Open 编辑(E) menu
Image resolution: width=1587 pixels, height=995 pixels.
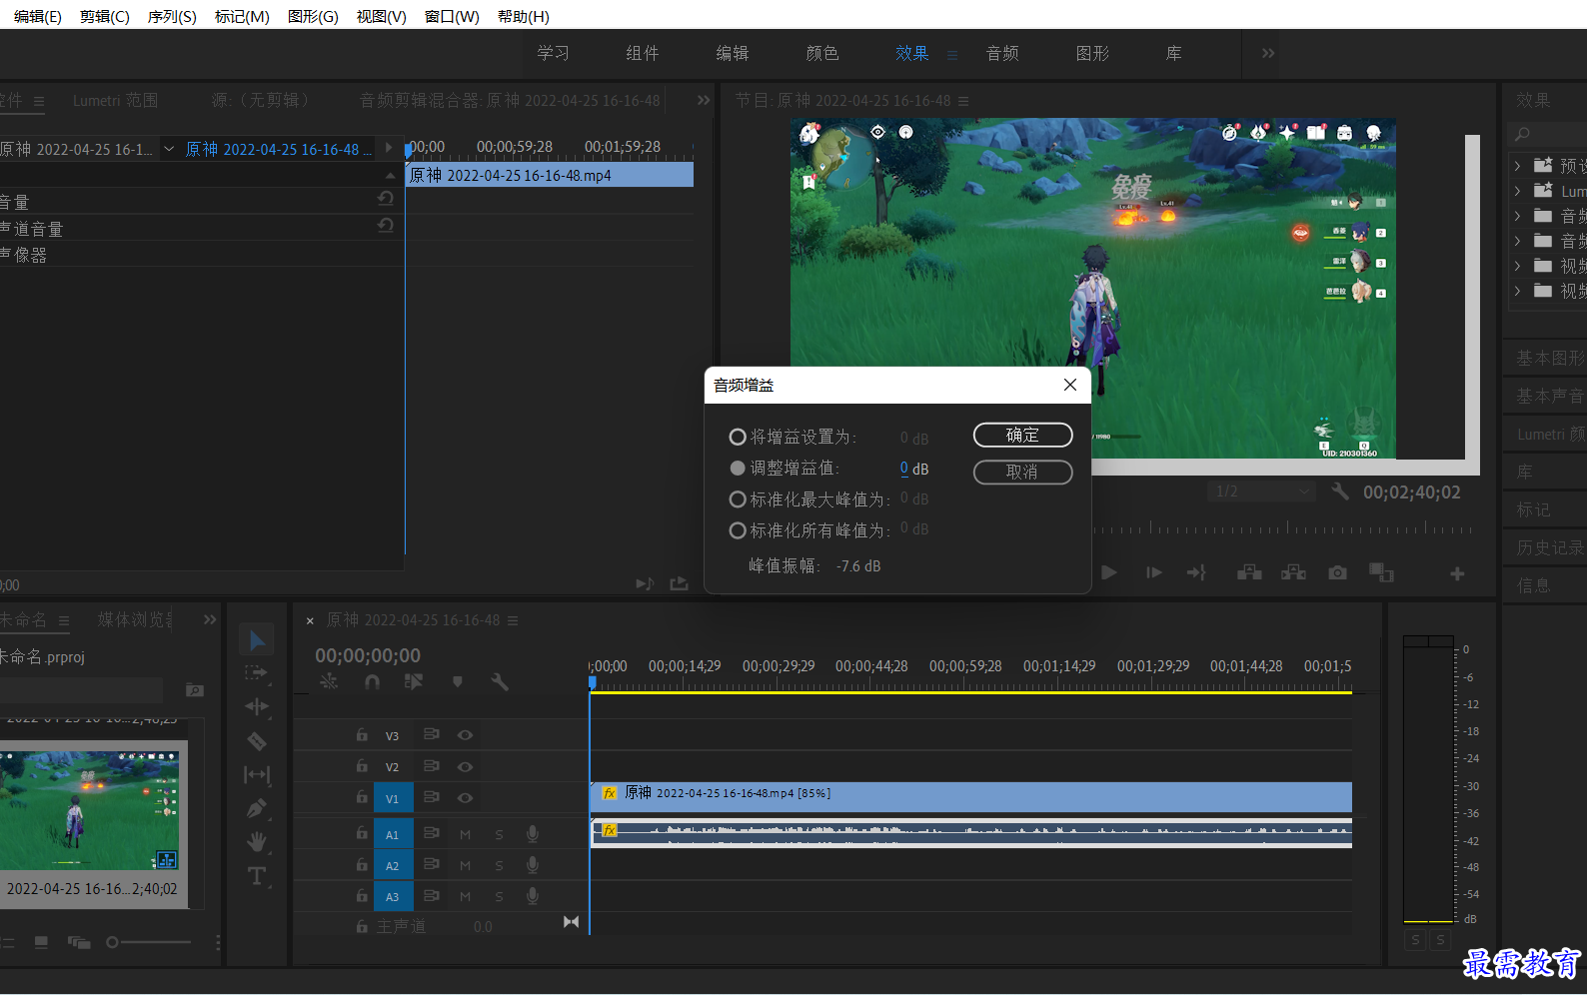pos(37,16)
